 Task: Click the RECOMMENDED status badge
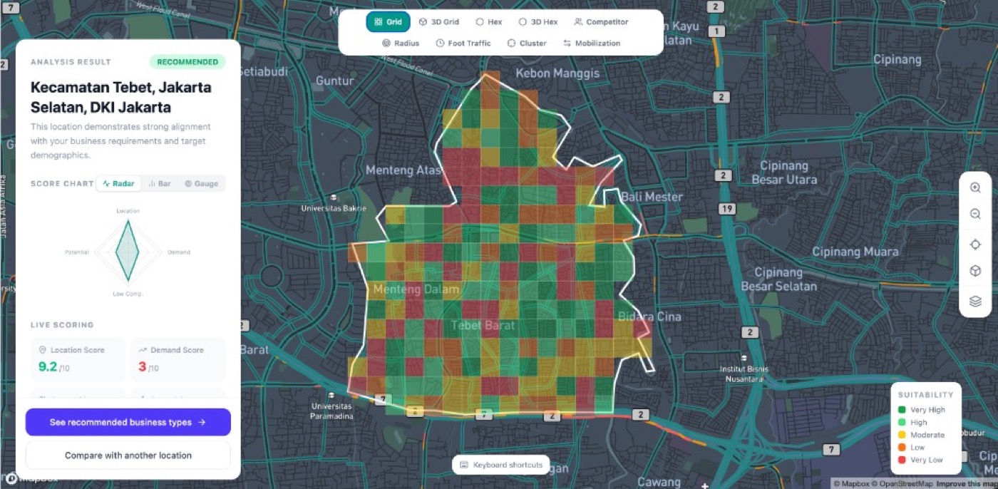[x=187, y=62]
